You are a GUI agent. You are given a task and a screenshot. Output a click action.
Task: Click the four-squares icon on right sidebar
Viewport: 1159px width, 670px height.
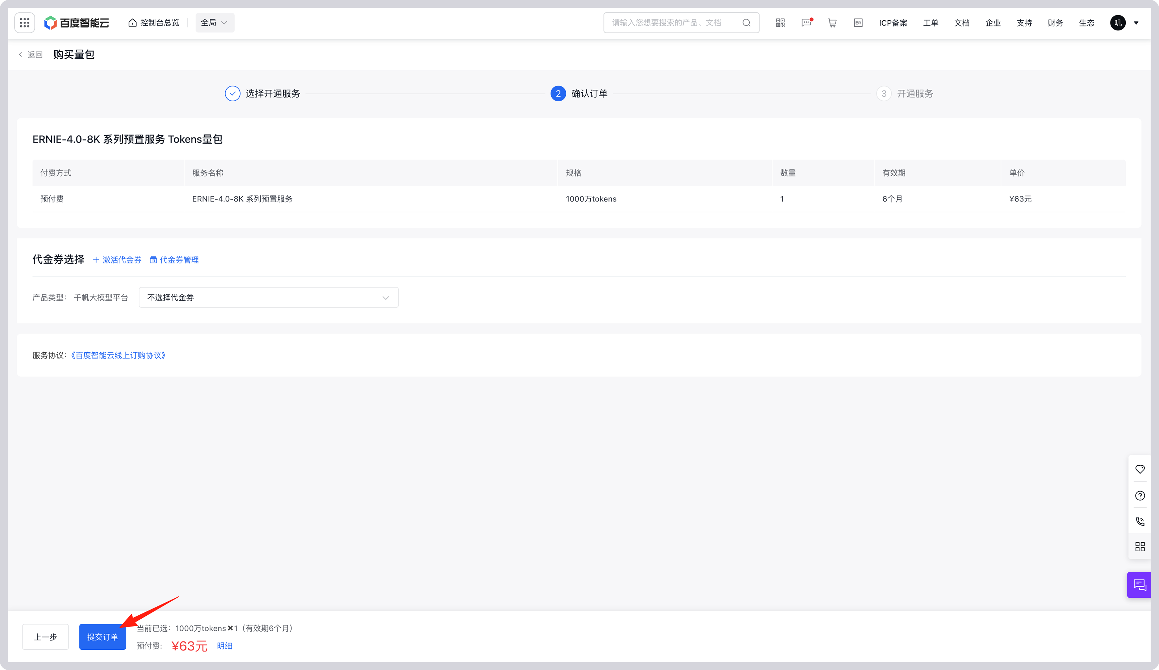[1140, 546]
